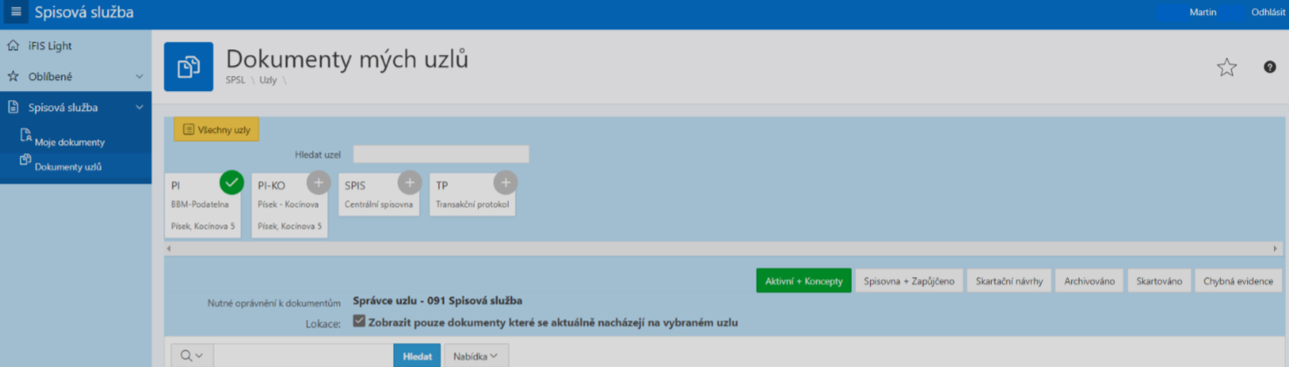Viewport: 1289px width, 367px height.
Task: Click the Všechny uzly button
Action: (x=217, y=129)
